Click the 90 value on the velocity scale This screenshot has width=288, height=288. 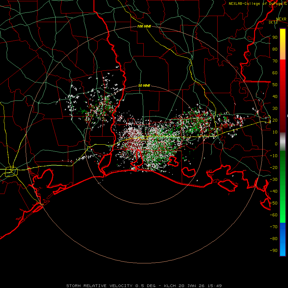pyautogui.click(x=275, y=37)
